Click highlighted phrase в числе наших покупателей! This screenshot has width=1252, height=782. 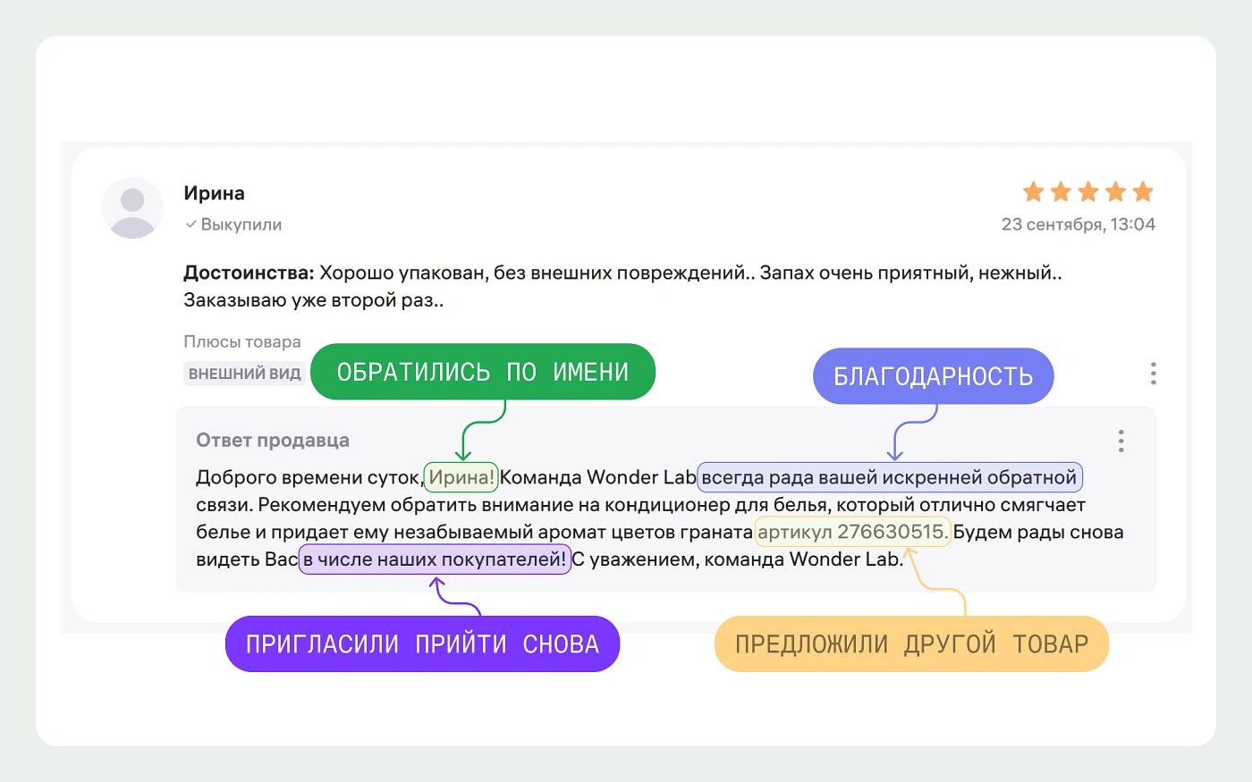pyautogui.click(x=435, y=559)
